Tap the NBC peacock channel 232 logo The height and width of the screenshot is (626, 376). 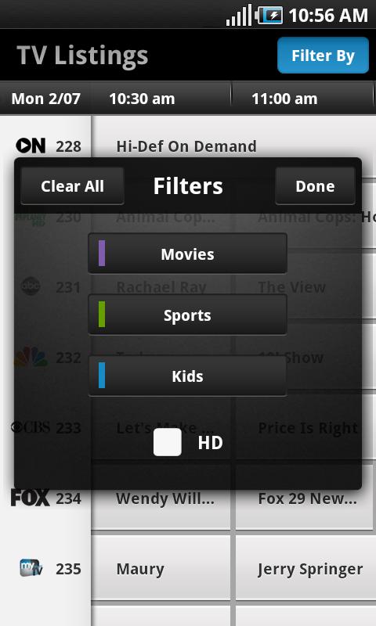(x=31, y=357)
